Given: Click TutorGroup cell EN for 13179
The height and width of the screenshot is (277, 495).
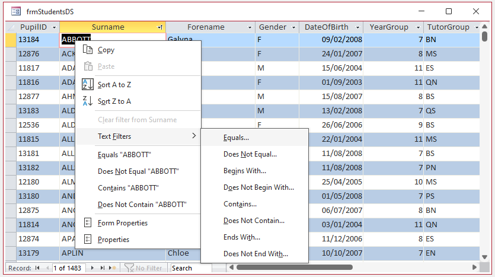Looking at the screenshot, I should tap(452, 253).
